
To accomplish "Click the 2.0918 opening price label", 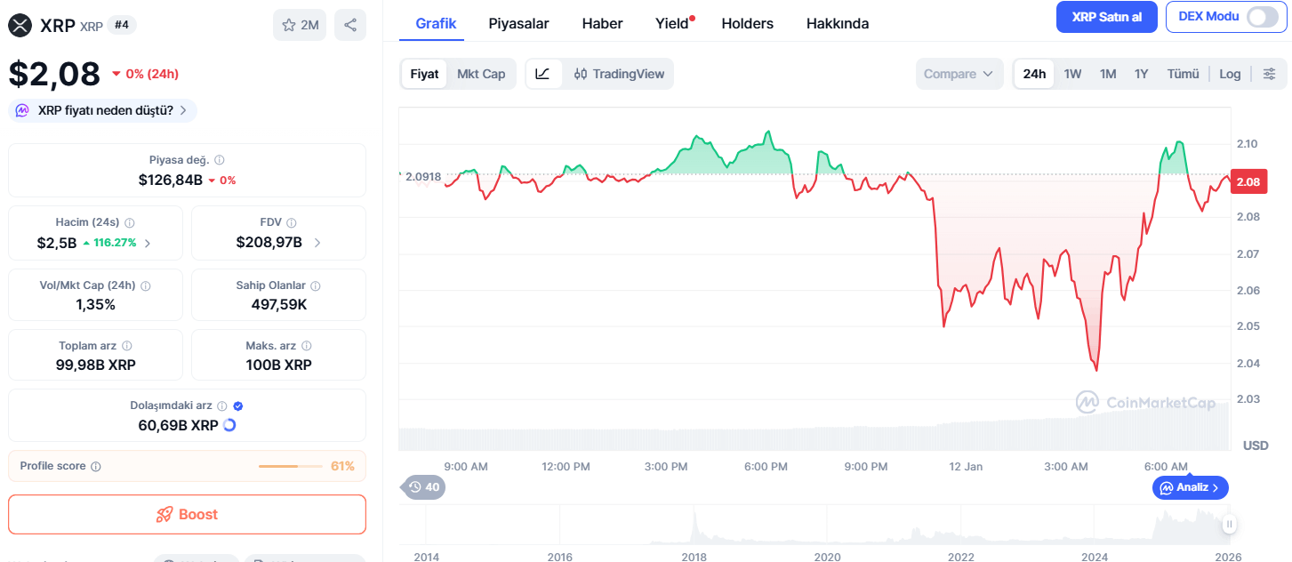I will pos(423,176).
